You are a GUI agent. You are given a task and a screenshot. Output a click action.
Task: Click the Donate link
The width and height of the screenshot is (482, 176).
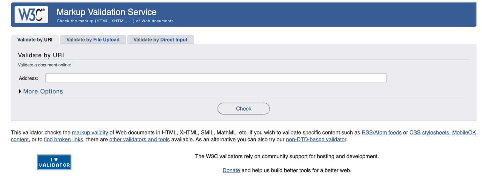[231, 170]
